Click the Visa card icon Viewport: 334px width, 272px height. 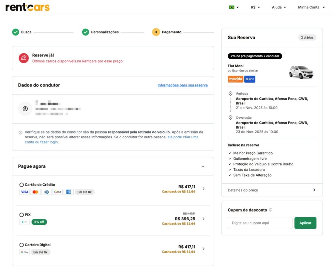24,192
